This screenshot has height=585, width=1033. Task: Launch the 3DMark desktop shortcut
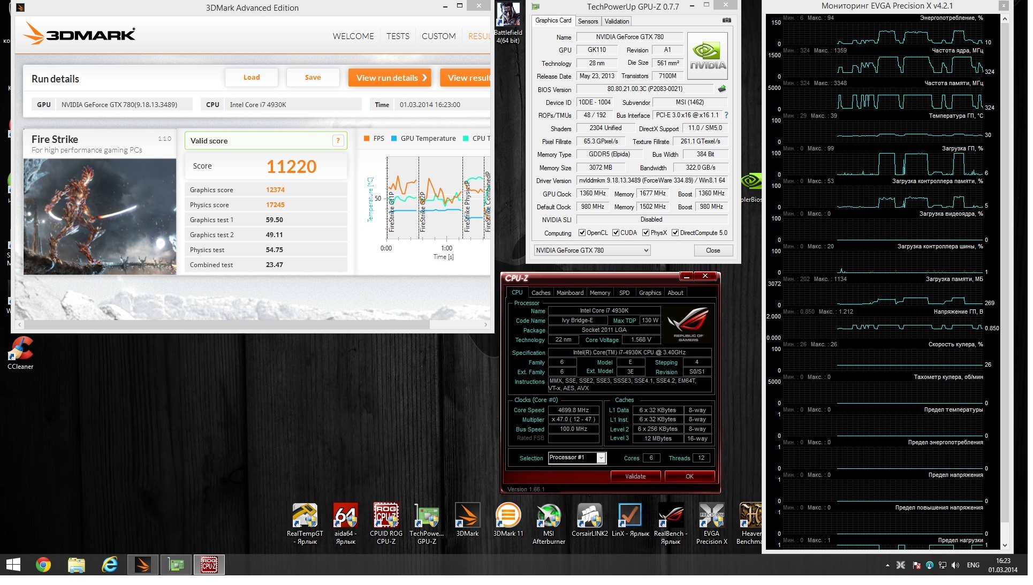coord(467,520)
